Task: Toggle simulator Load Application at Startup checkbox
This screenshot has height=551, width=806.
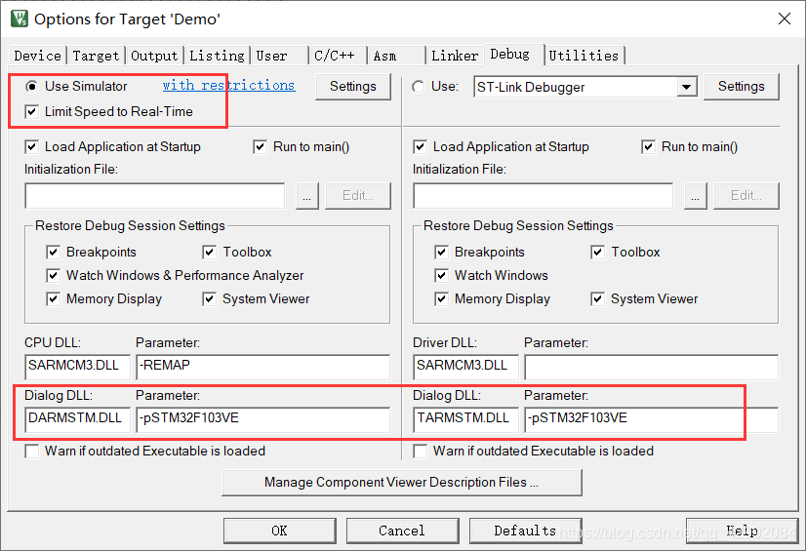Action: (x=32, y=147)
